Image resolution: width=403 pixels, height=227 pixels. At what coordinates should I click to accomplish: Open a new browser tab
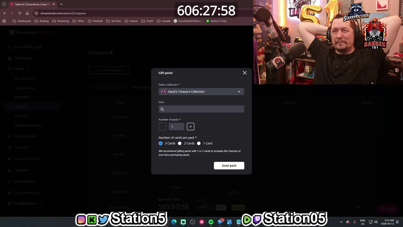click(61, 4)
